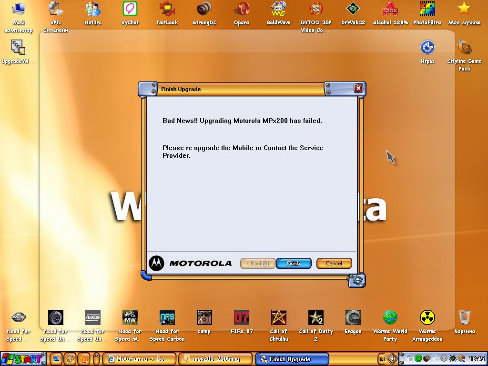Select the Need for Speed M... icon

(x=130, y=325)
